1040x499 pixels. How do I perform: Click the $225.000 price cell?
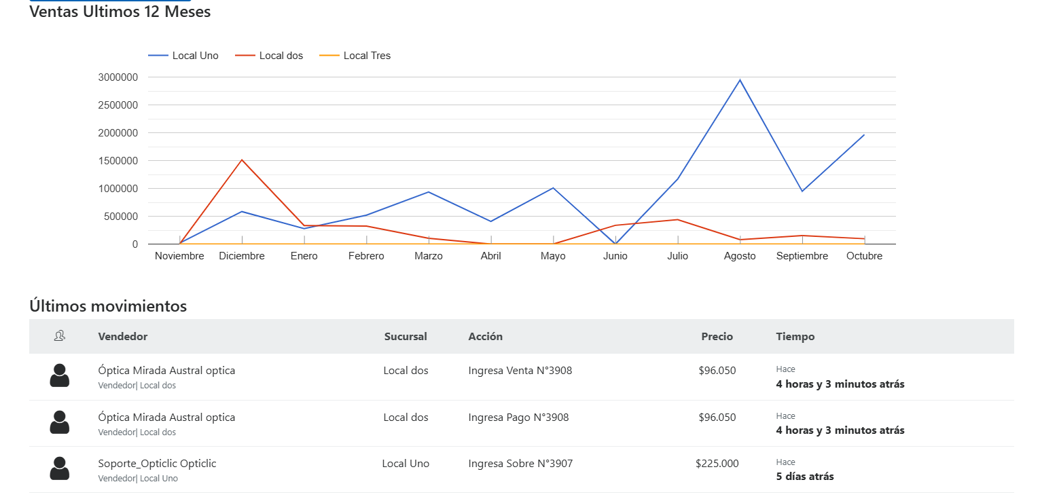click(x=717, y=463)
